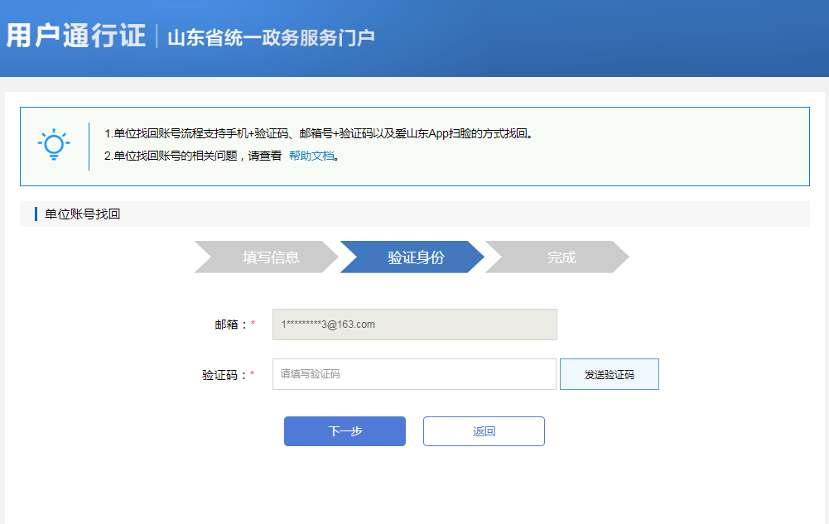This screenshot has width=829, height=524.
Task: Open the 帮助文档 help link
Action: coord(311,156)
